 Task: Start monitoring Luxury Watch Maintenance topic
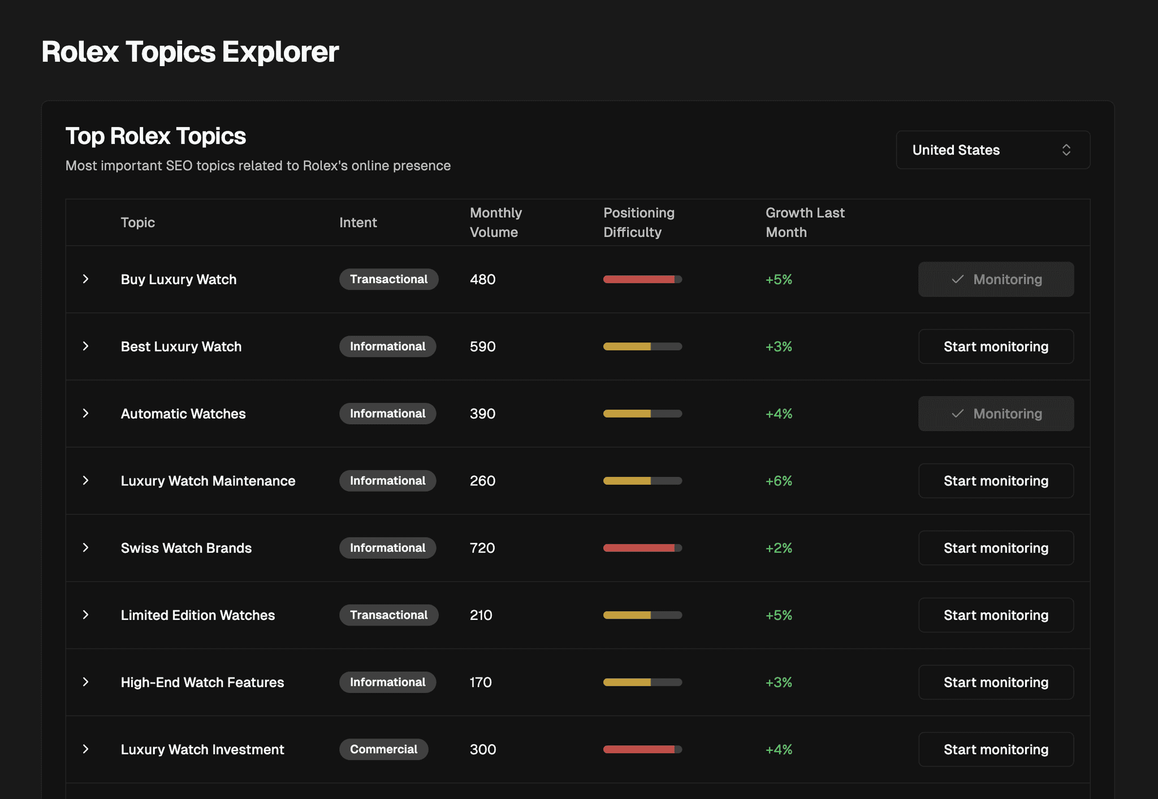pyautogui.click(x=996, y=481)
